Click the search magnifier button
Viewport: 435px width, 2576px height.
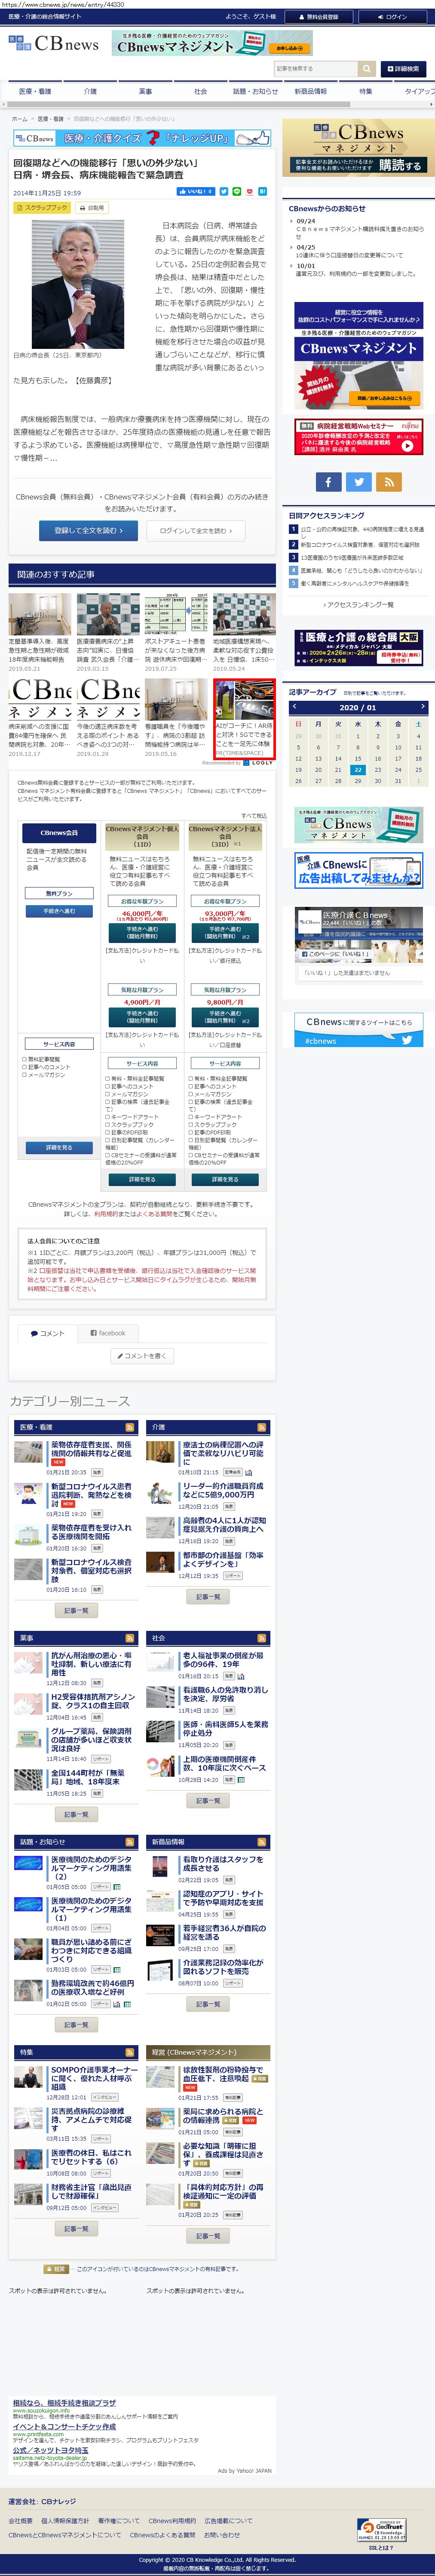tap(367, 69)
